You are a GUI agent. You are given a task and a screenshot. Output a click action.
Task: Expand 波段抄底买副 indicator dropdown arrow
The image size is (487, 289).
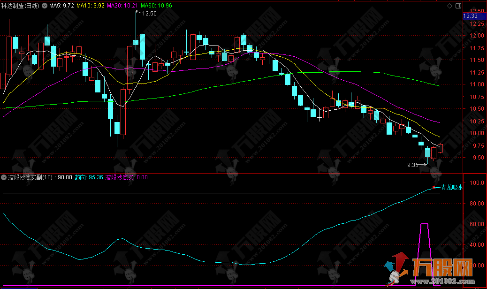click(x=4, y=177)
